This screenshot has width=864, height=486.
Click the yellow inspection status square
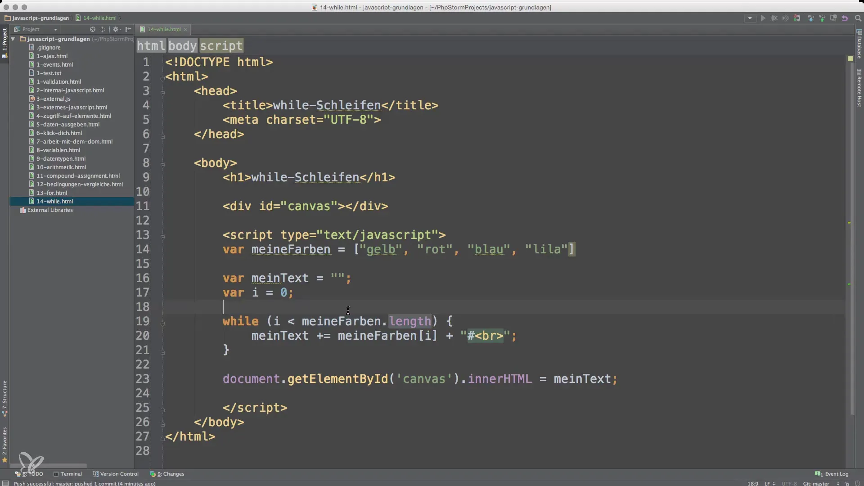click(x=850, y=58)
